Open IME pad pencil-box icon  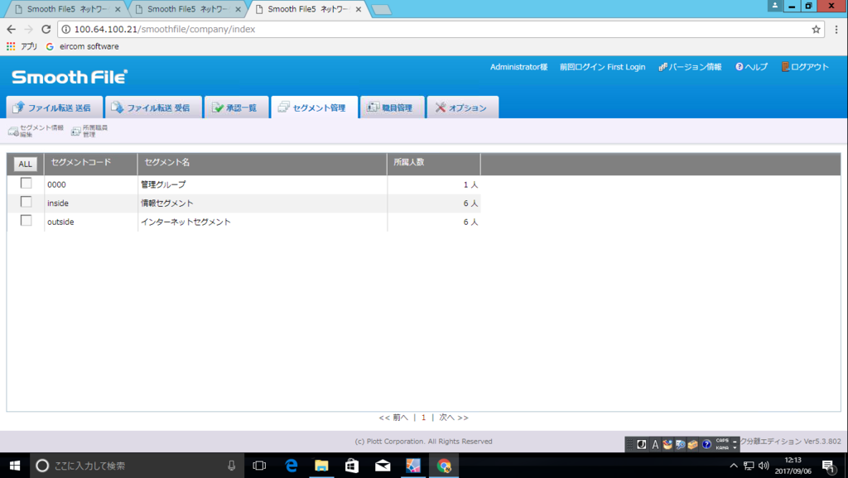[667, 445]
